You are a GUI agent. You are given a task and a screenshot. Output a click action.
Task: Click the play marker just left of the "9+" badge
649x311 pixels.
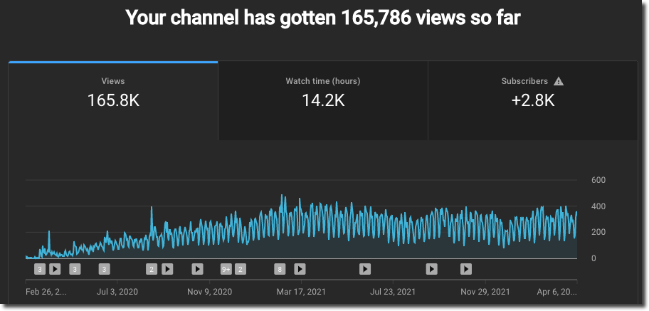pyautogui.click(x=197, y=269)
